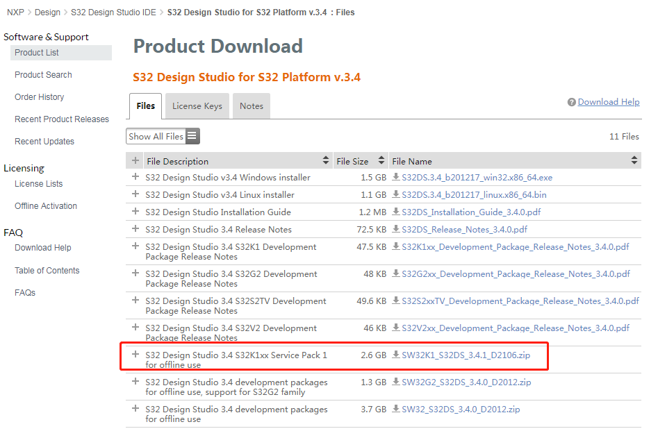Click the Show All Files hamburger icon

tap(192, 137)
